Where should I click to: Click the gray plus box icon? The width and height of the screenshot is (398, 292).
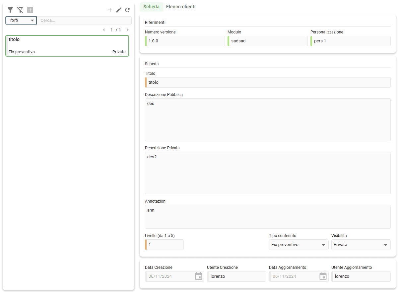(30, 10)
